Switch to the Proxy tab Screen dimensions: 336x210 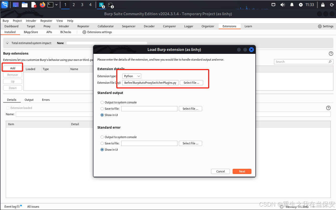(47, 26)
